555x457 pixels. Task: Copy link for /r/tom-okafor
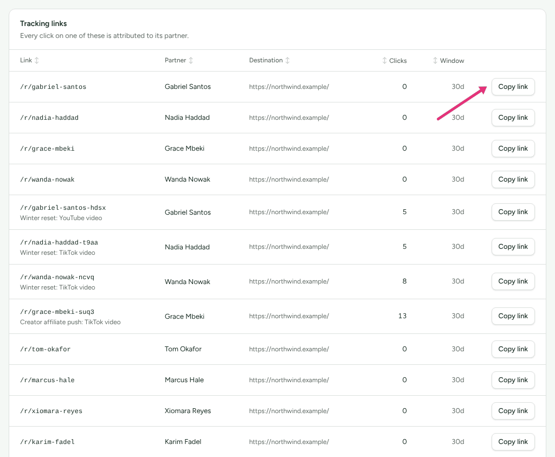(x=513, y=349)
